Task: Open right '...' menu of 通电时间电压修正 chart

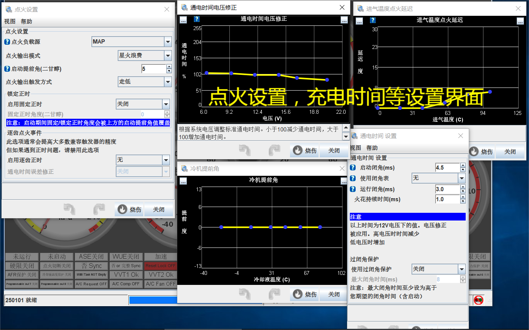Action: click(344, 20)
